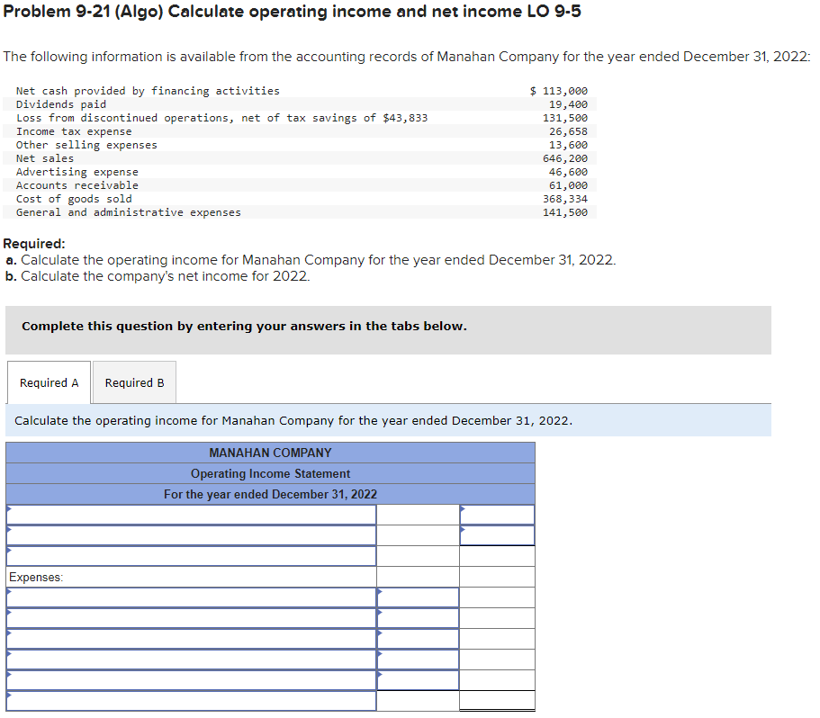This screenshot has width=820, height=718.
Task: Click the top-right amount cell of the statement
Action: 496,514
